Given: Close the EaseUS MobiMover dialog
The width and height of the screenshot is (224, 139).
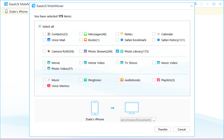Looking at the screenshot, I should (x=192, y=6).
